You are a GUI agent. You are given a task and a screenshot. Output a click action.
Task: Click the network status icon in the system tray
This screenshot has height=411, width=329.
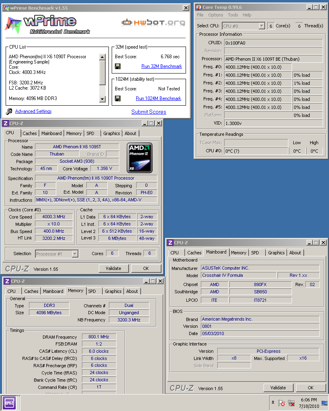[291, 403]
